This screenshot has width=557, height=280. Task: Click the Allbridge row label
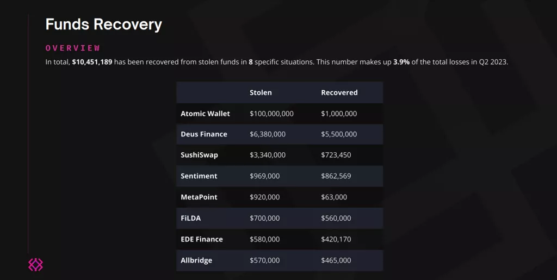(x=196, y=260)
